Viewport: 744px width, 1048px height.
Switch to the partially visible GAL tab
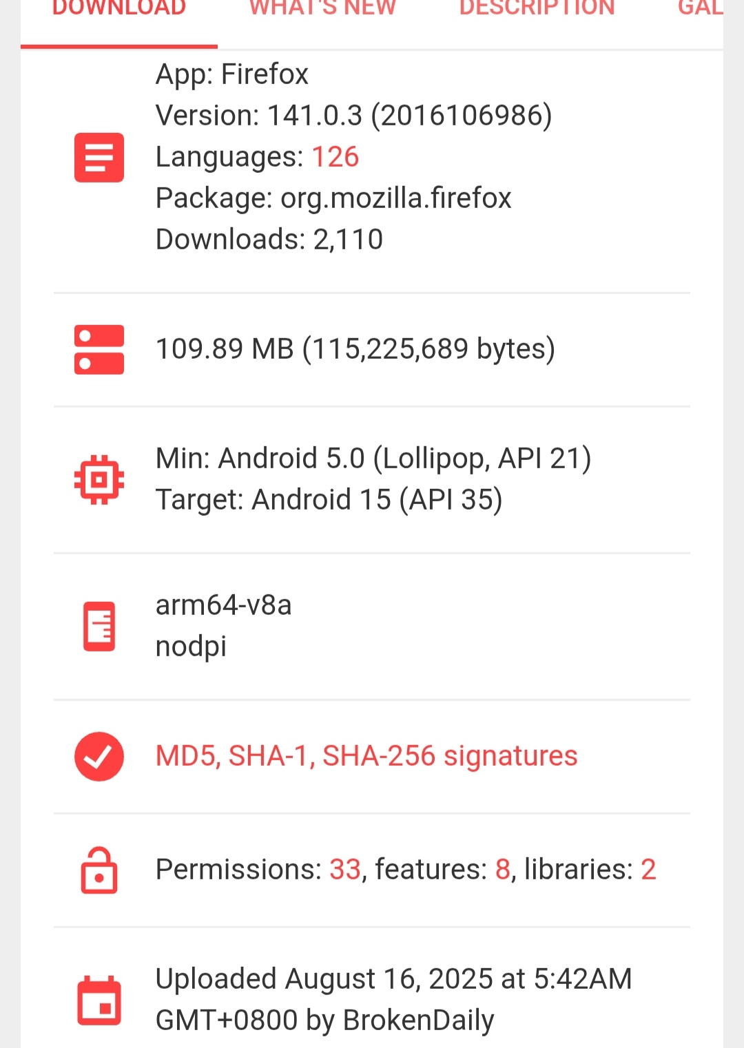click(x=700, y=8)
